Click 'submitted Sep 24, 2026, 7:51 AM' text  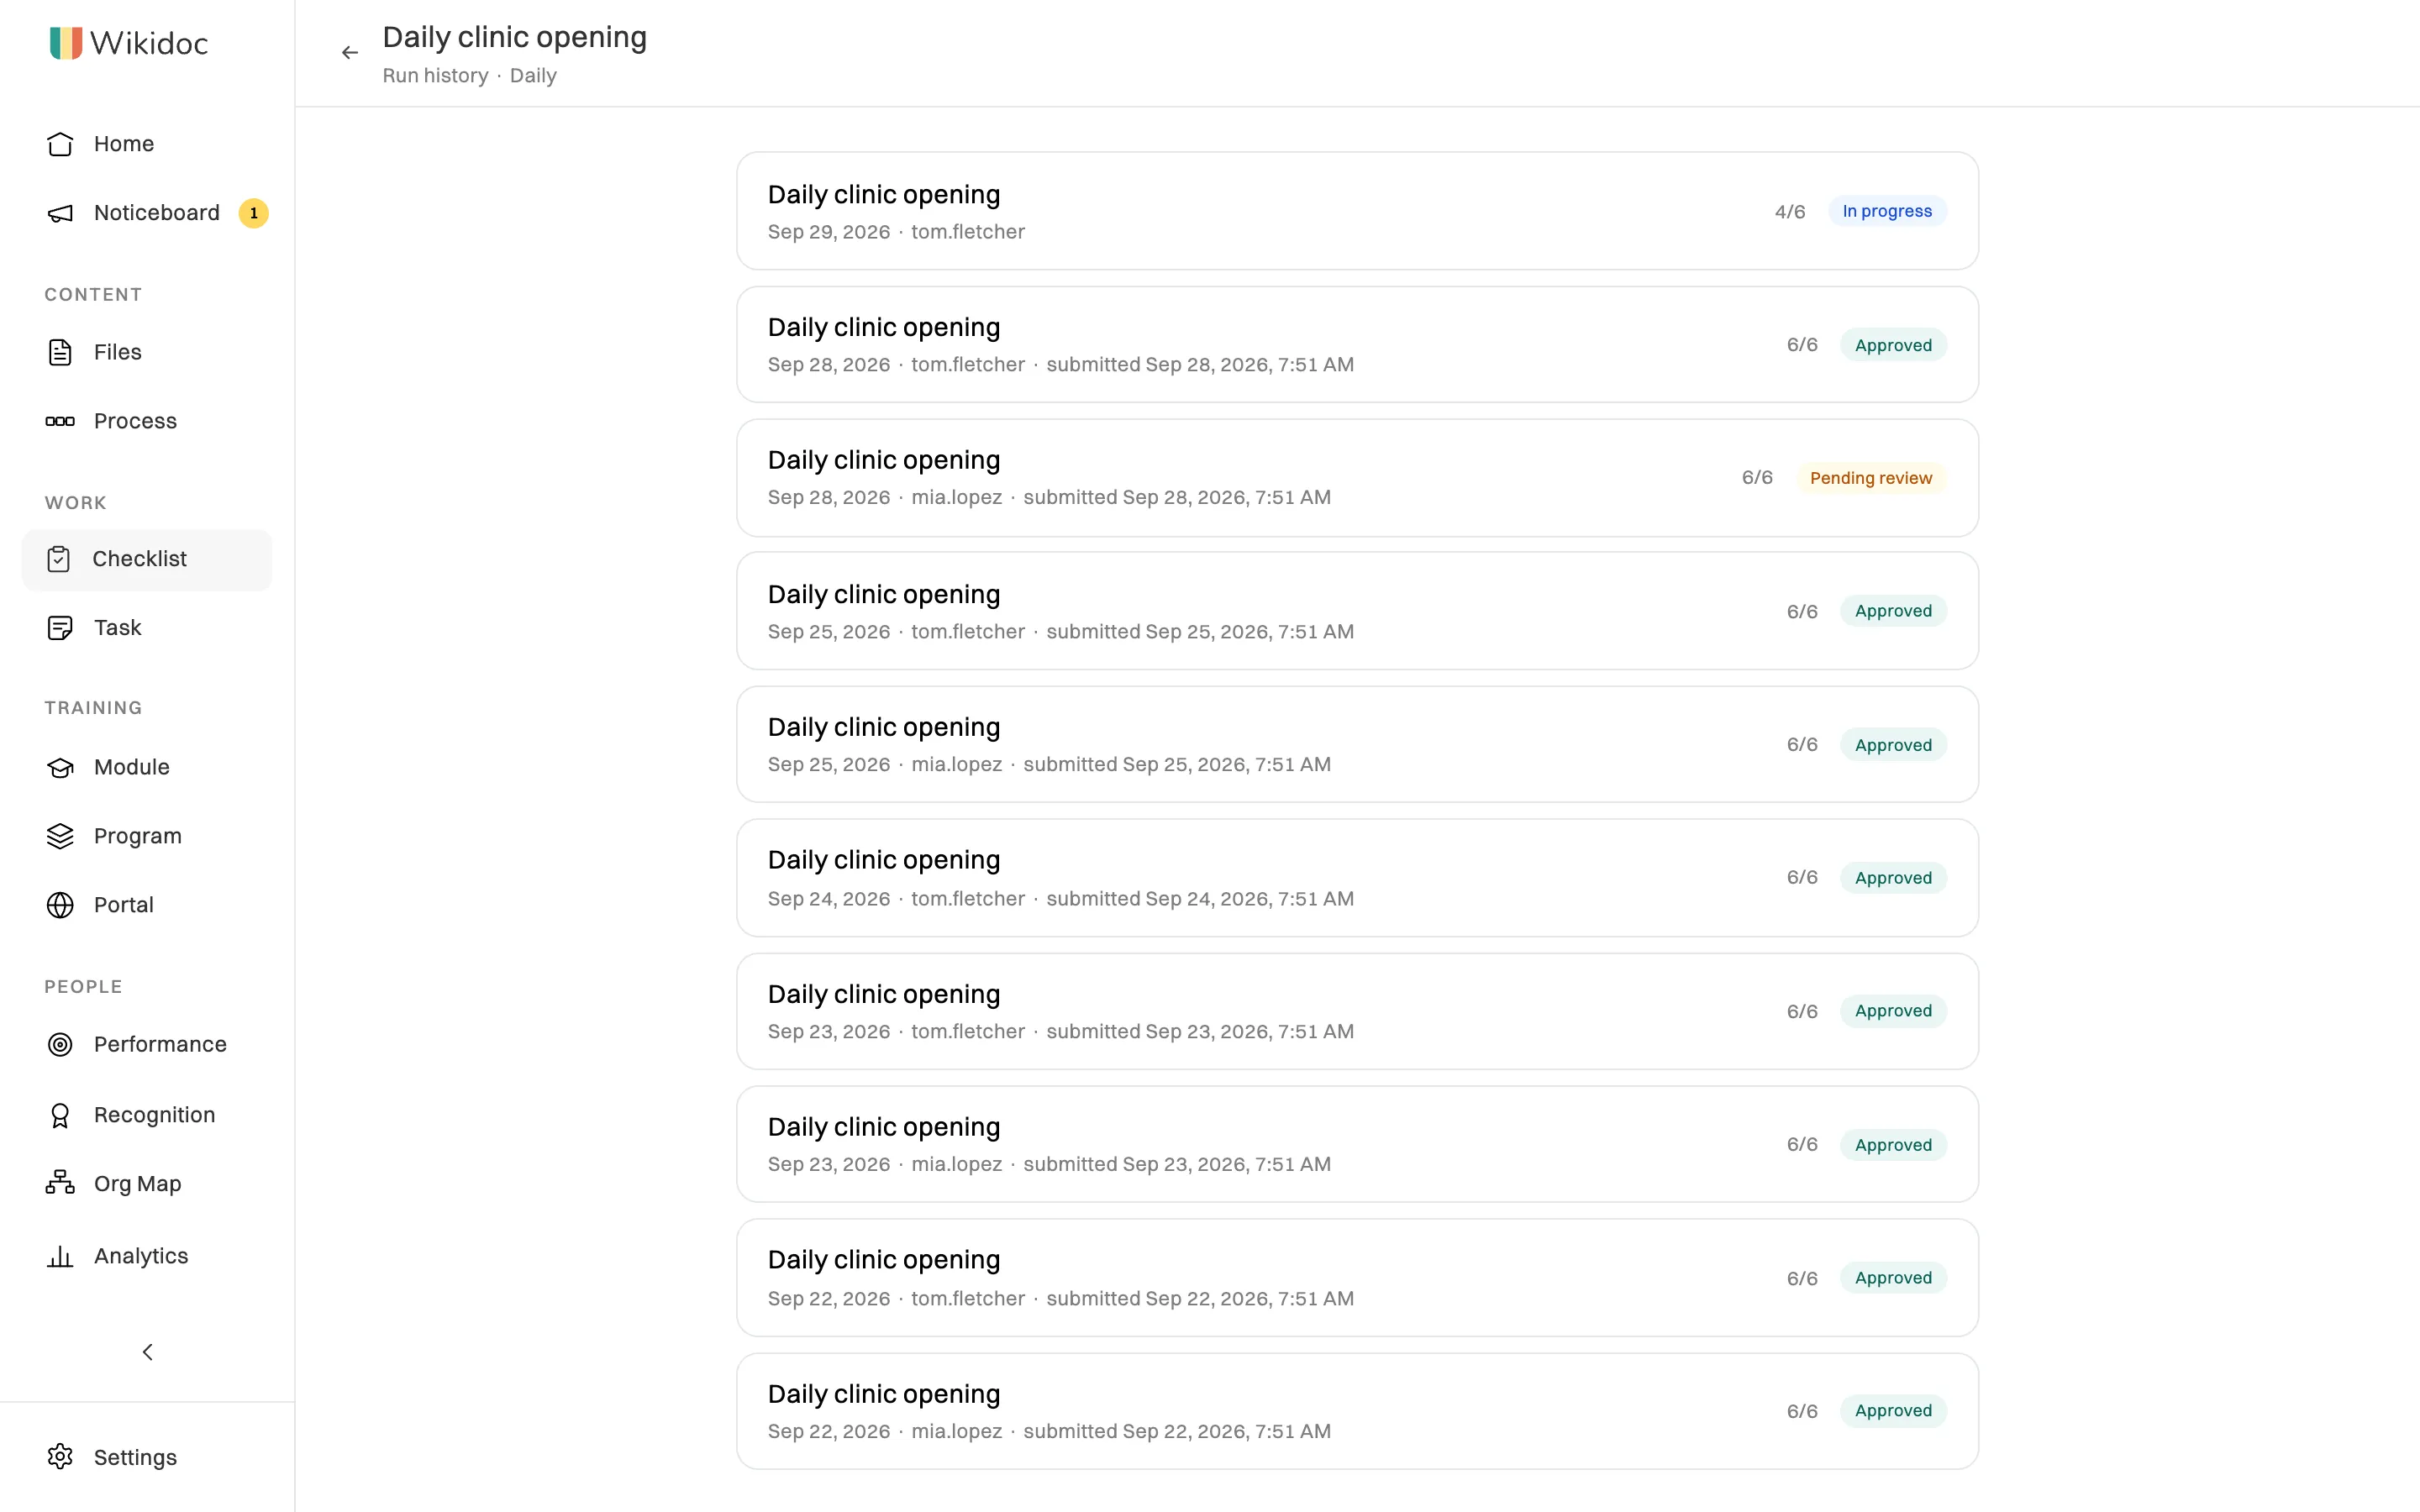pos(1200,899)
